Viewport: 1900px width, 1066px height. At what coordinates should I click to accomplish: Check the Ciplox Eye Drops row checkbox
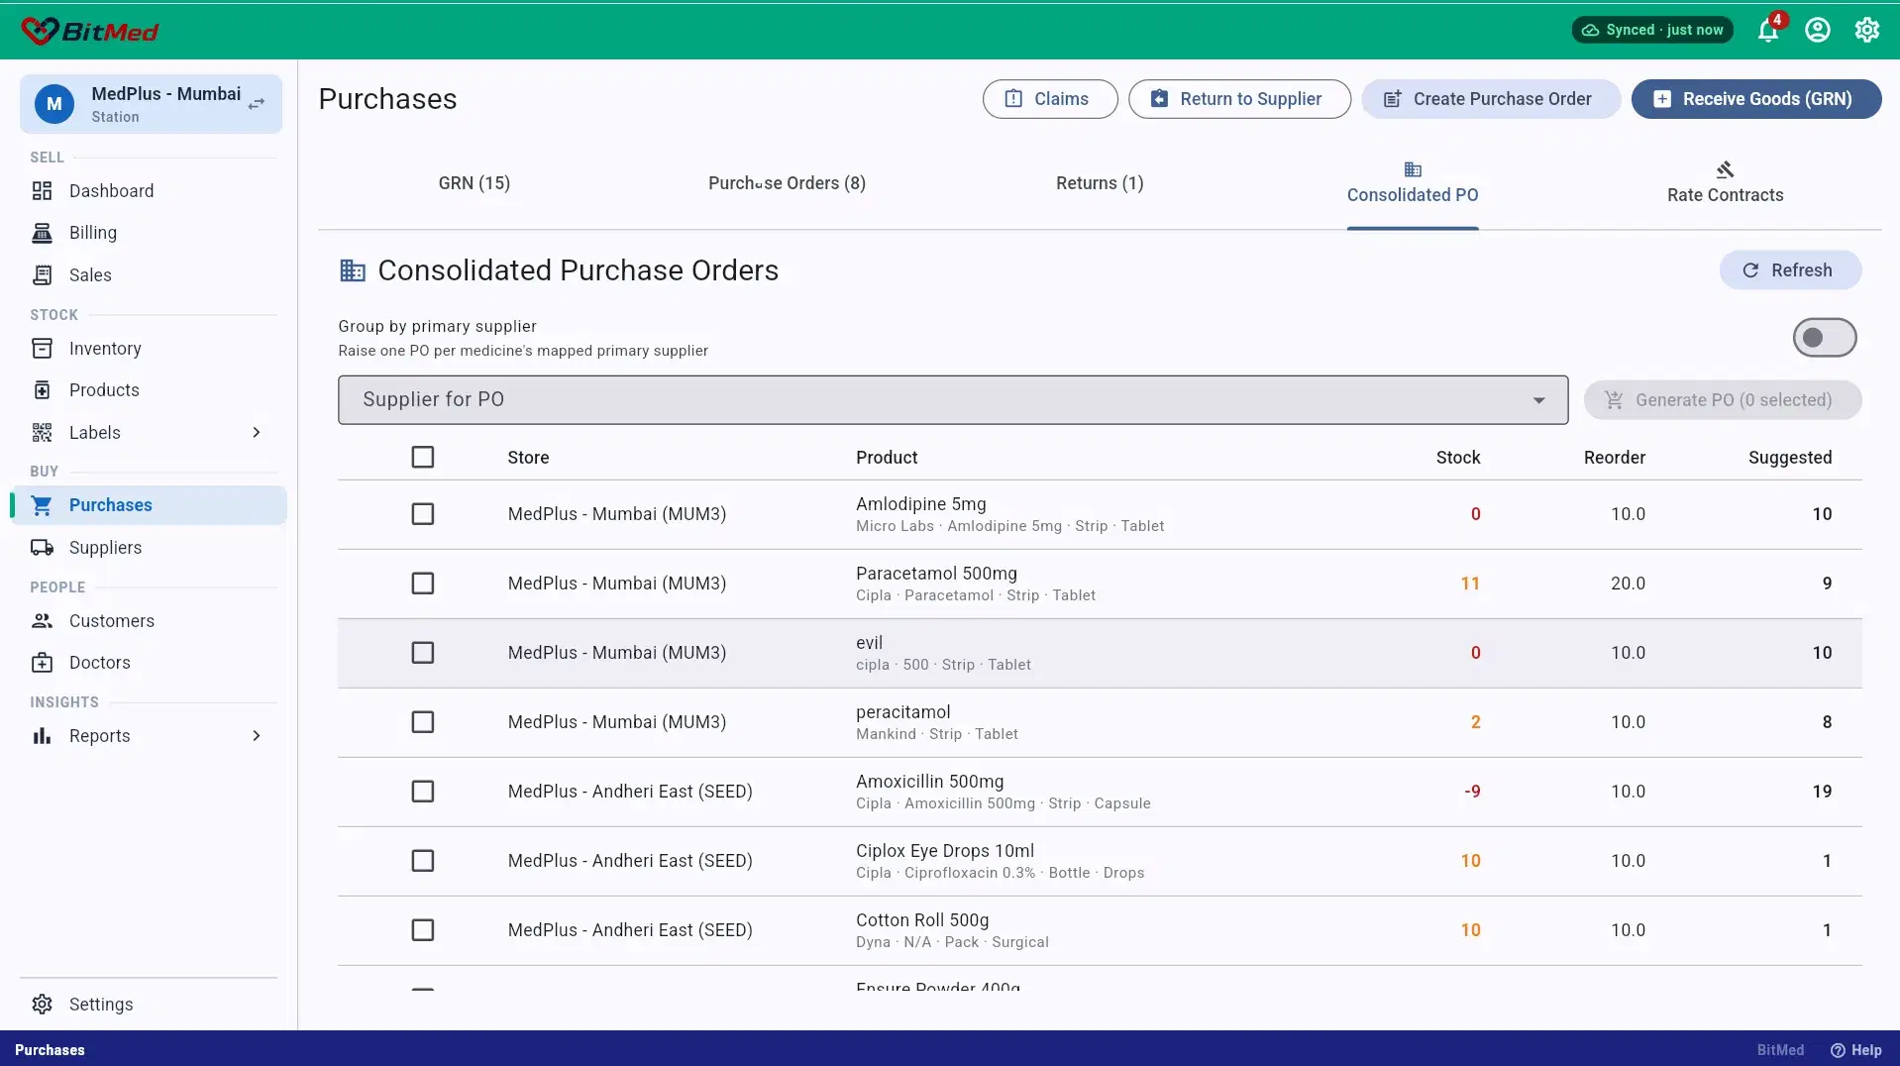pyautogui.click(x=423, y=861)
